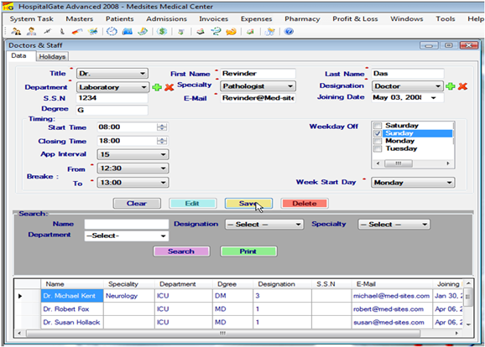Click the stacked books toolbar icon

click(201, 32)
